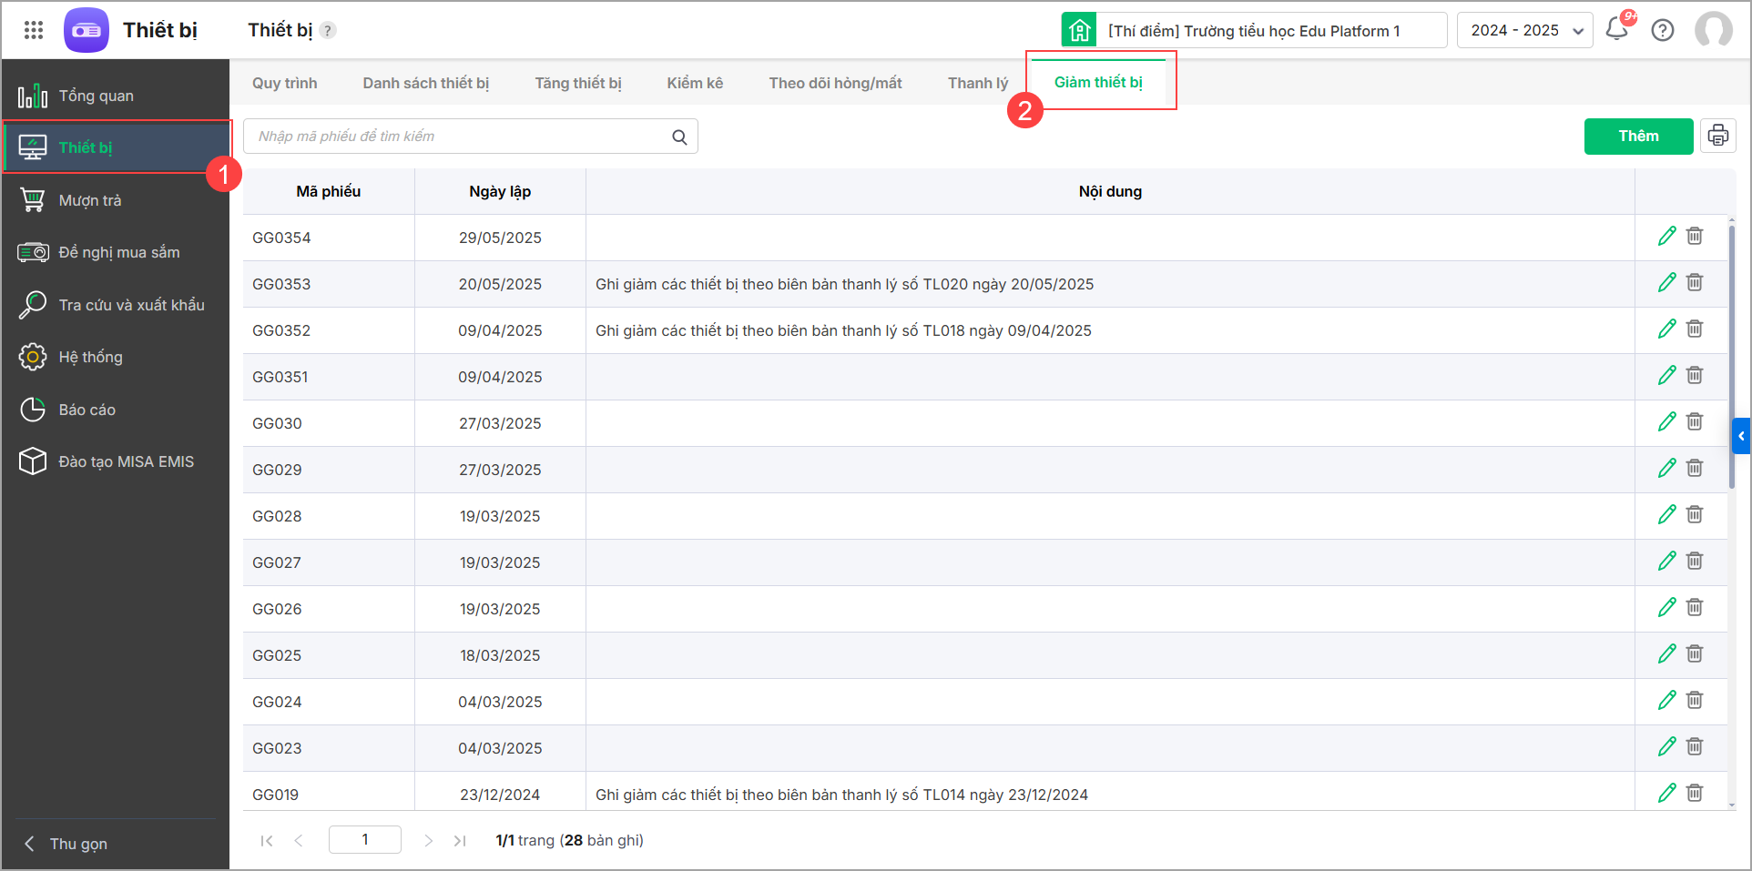1752x871 pixels.
Task: Delete voucher GG025 using trash icon
Action: click(1695, 653)
